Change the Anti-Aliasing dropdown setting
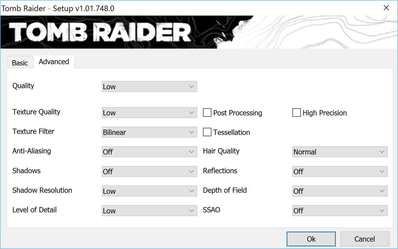Image resolution: width=398 pixels, height=249 pixels. tap(149, 152)
